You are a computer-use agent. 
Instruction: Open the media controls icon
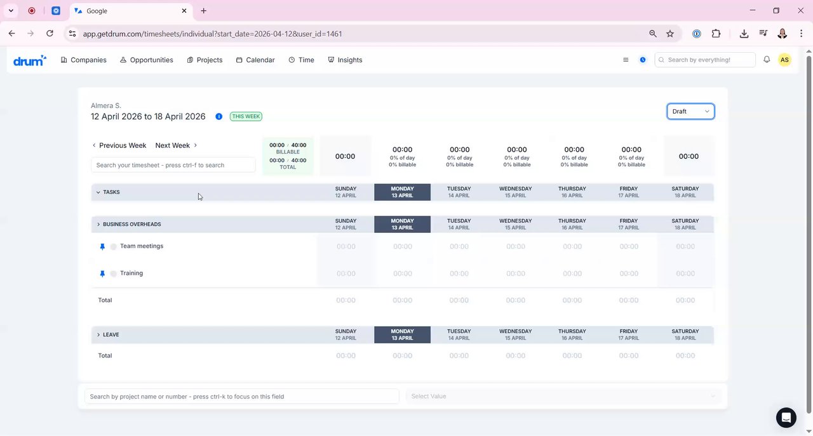click(x=763, y=34)
